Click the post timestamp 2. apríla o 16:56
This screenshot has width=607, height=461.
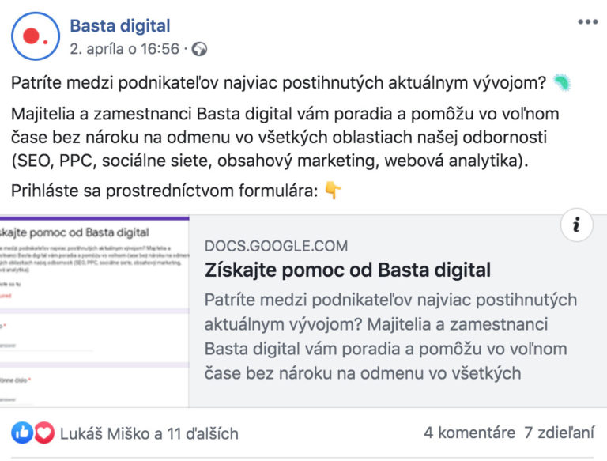(x=124, y=49)
